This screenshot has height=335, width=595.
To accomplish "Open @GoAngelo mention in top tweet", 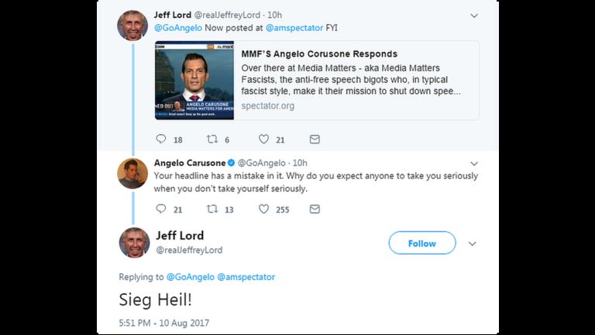I will click(x=178, y=28).
